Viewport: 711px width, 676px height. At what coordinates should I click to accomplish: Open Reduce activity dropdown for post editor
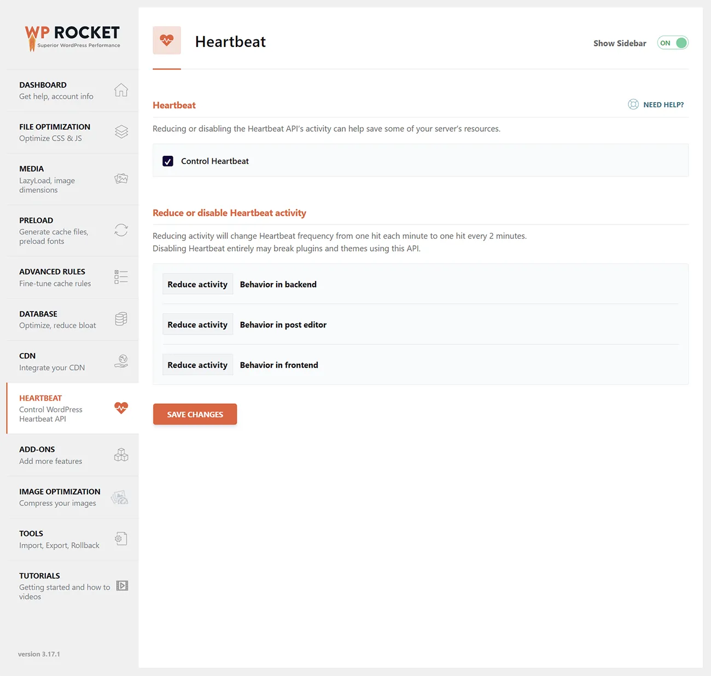(x=197, y=325)
